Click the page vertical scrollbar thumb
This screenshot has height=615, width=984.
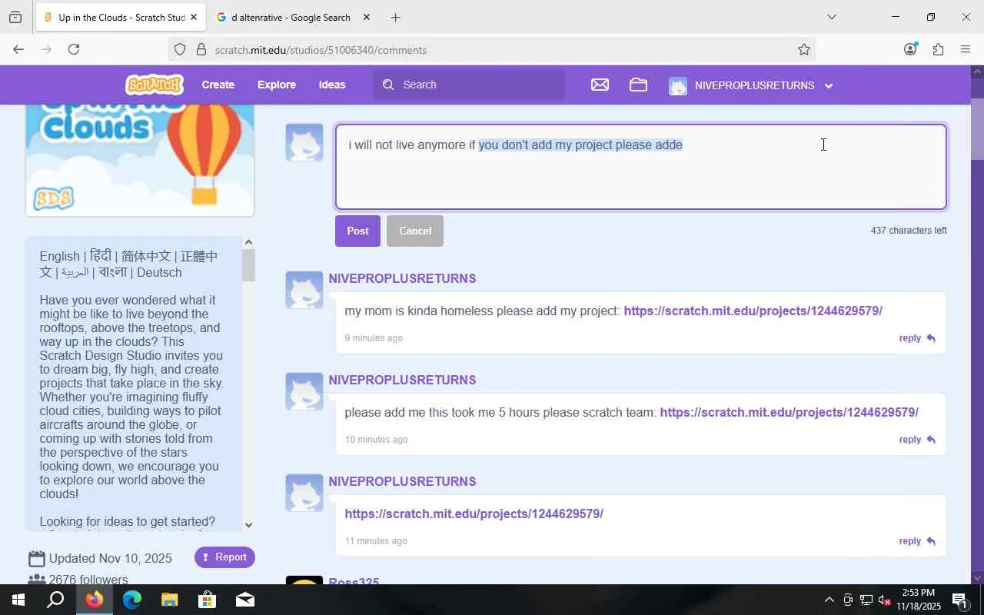click(977, 129)
